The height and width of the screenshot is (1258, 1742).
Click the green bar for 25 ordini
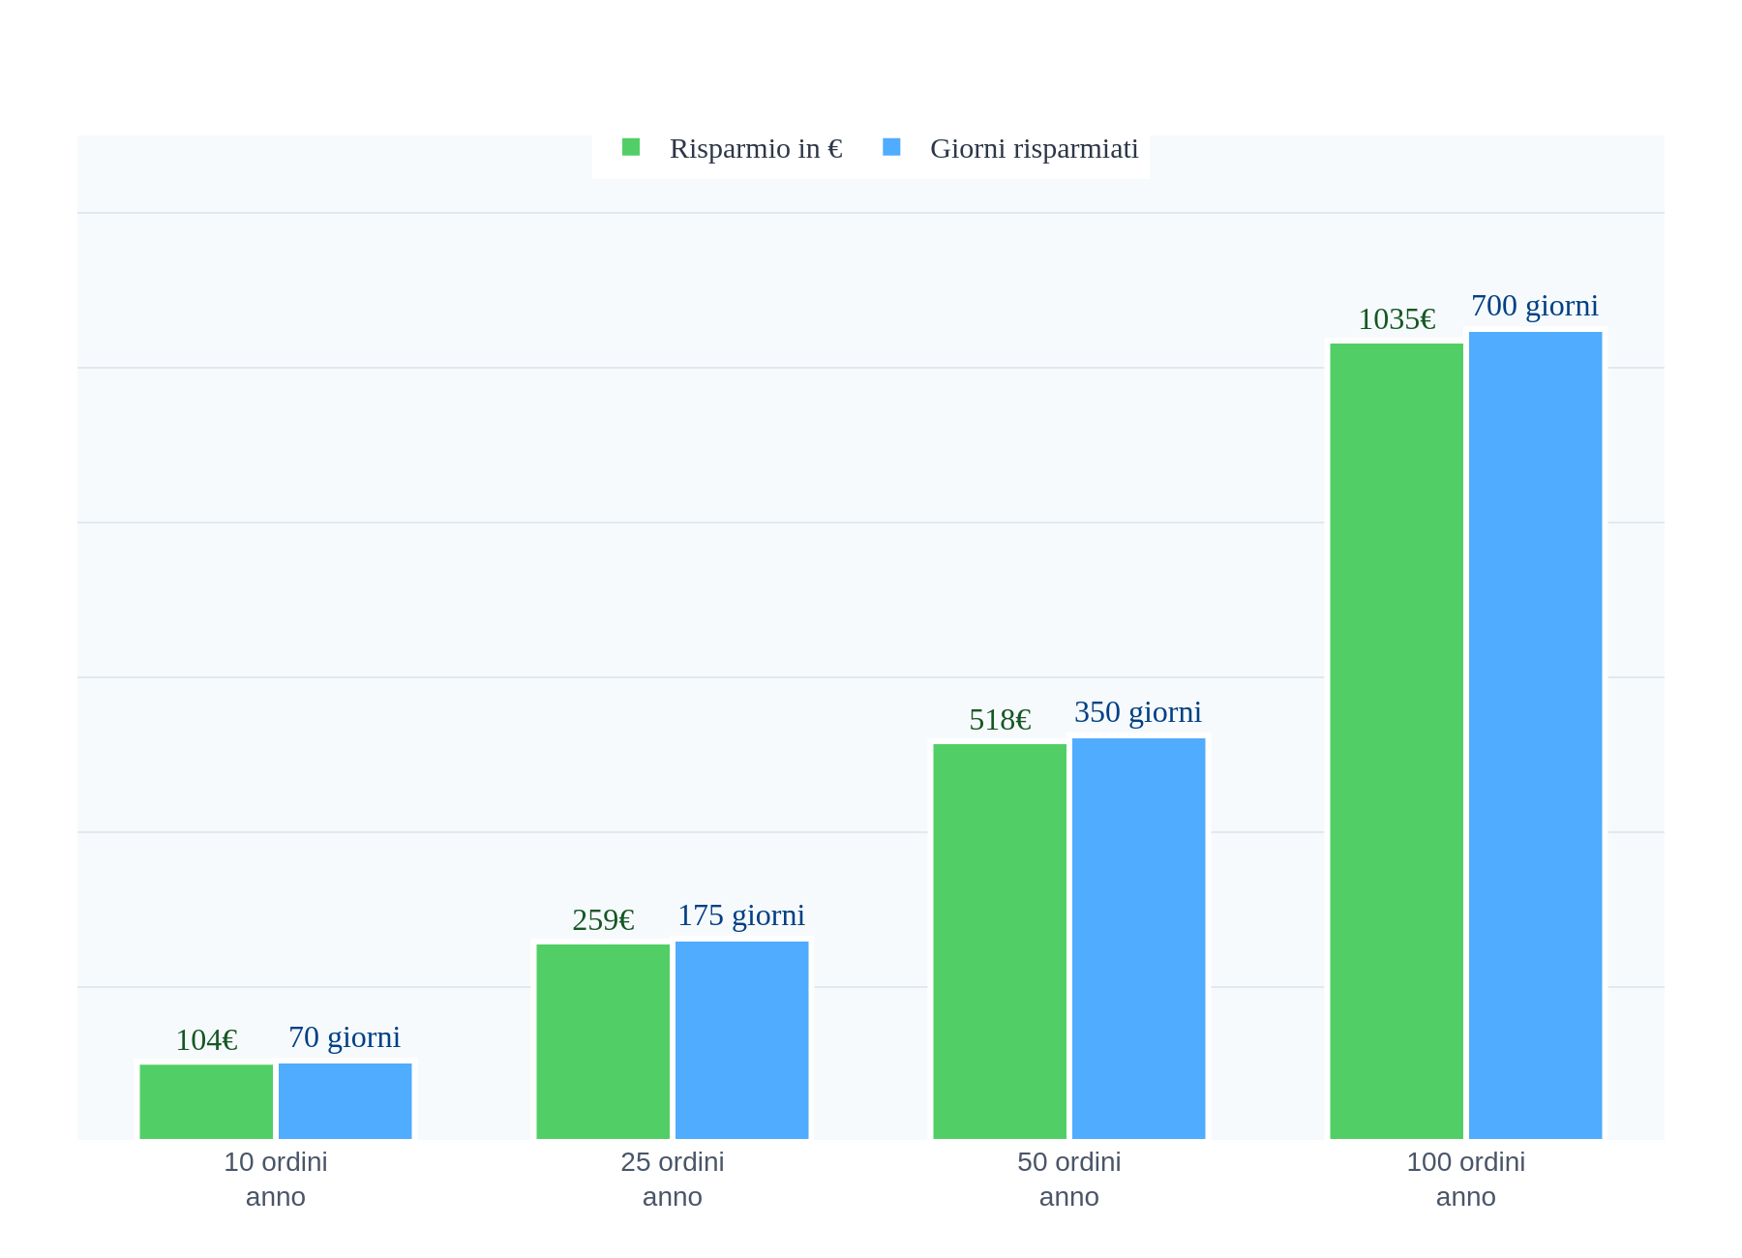coord(603,1041)
